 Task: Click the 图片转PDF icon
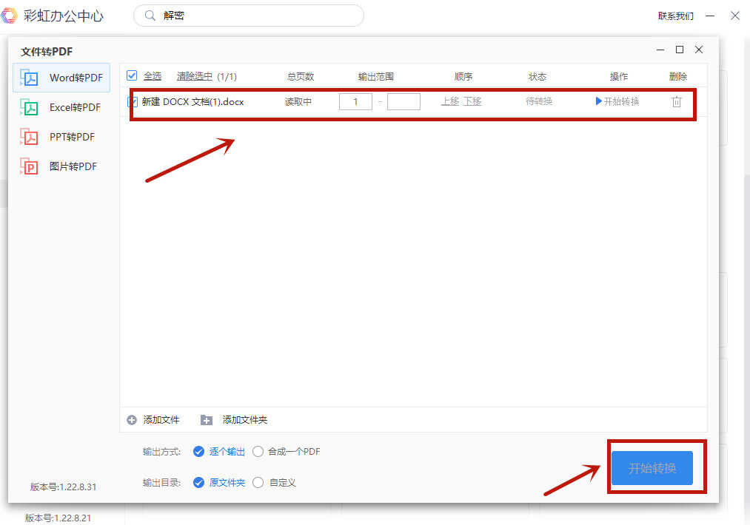(x=29, y=166)
